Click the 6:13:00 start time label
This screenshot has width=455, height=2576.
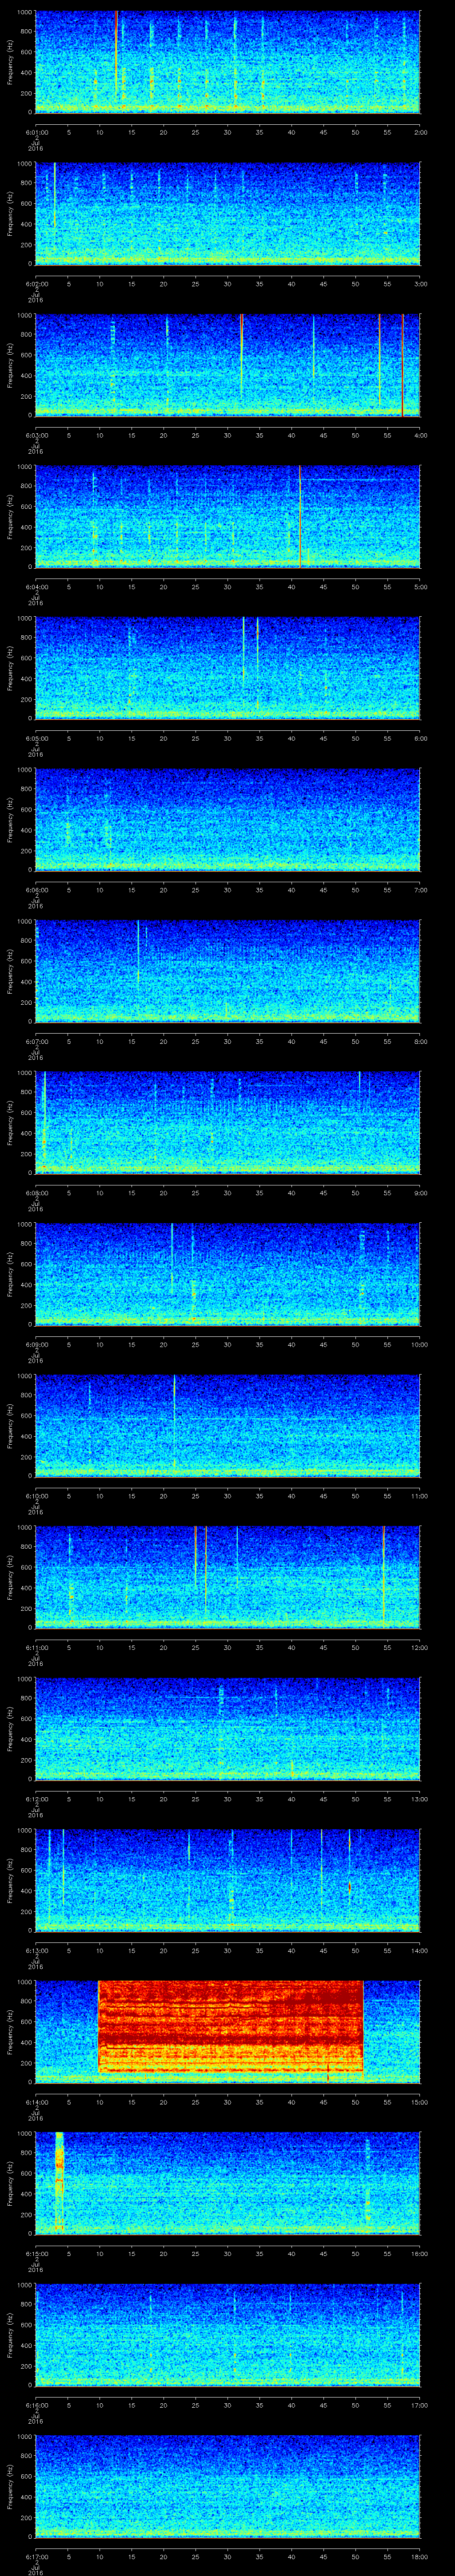[37, 1950]
